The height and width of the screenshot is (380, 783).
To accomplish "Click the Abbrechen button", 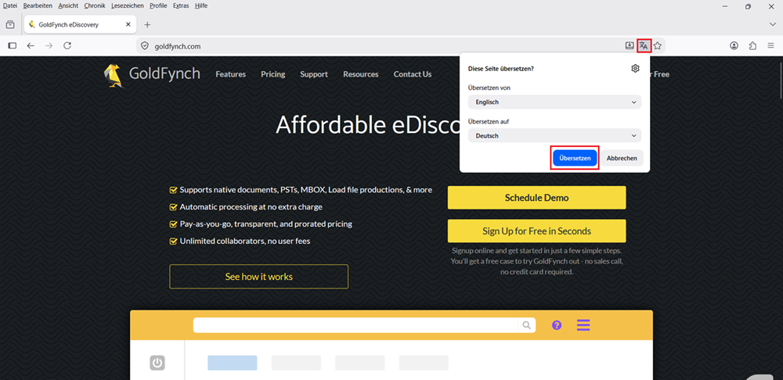I will [x=622, y=158].
